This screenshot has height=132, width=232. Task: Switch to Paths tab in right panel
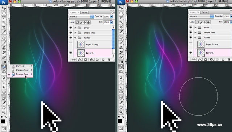[204, 12]
